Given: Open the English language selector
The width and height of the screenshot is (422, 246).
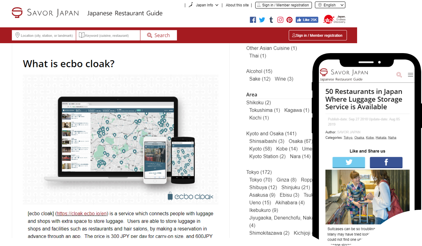Looking at the screenshot, I should click(x=330, y=5).
